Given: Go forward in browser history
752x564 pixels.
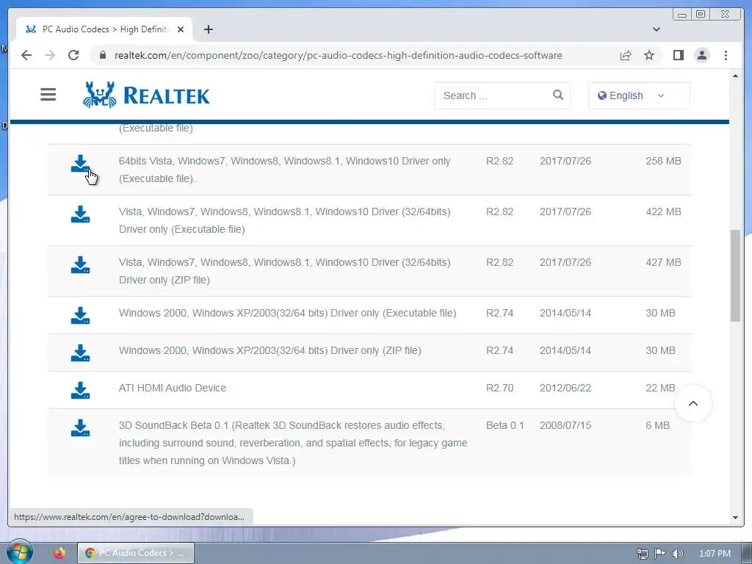Looking at the screenshot, I should [50, 55].
